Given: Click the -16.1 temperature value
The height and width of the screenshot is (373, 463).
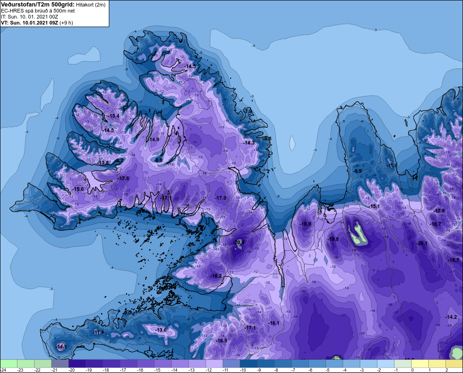Looking at the screenshot, I should click(274, 323).
